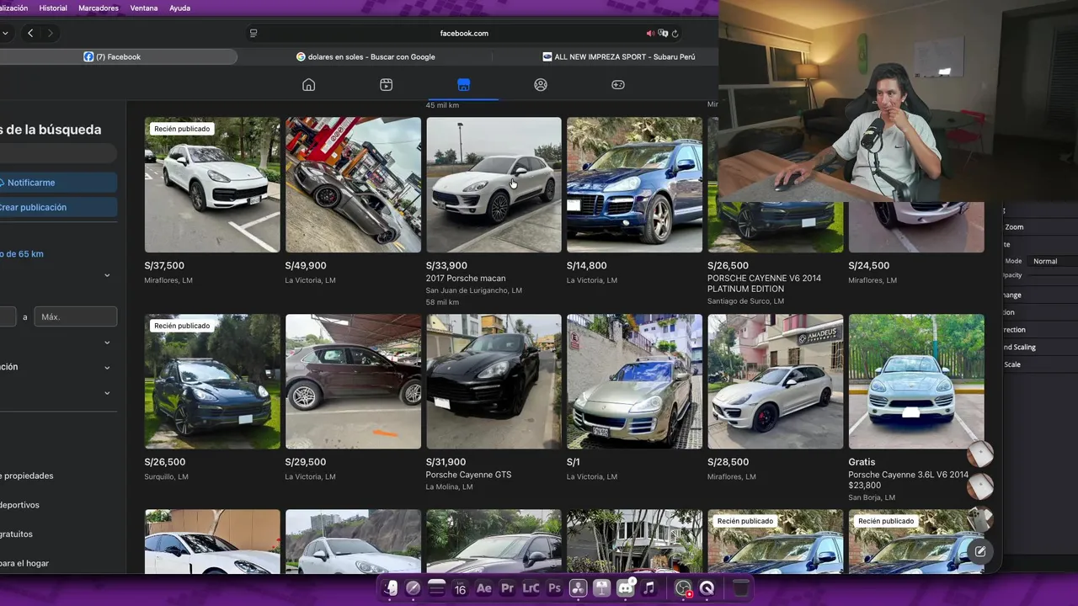Viewport: 1078px width, 606px height.
Task: Open the S/28,500 Miraflores listing photo
Action: click(x=775, y=381)
